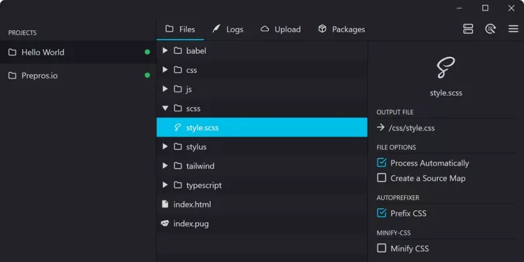Collapse the scss folder arrow

click(165, 108)
